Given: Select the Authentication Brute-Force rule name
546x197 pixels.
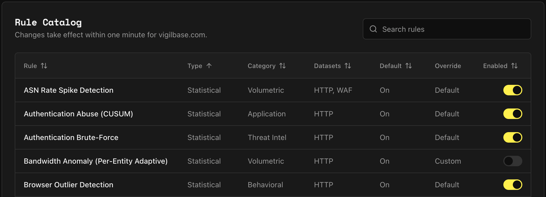Looking at the screenshot, I should [71, 137].
